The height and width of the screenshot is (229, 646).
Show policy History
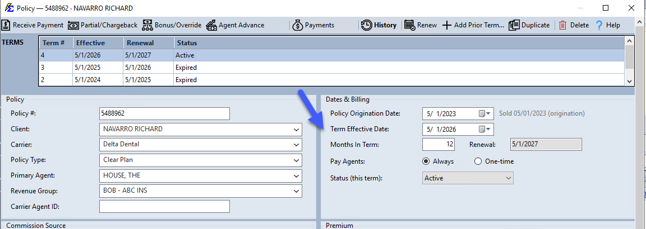[379, 25]
